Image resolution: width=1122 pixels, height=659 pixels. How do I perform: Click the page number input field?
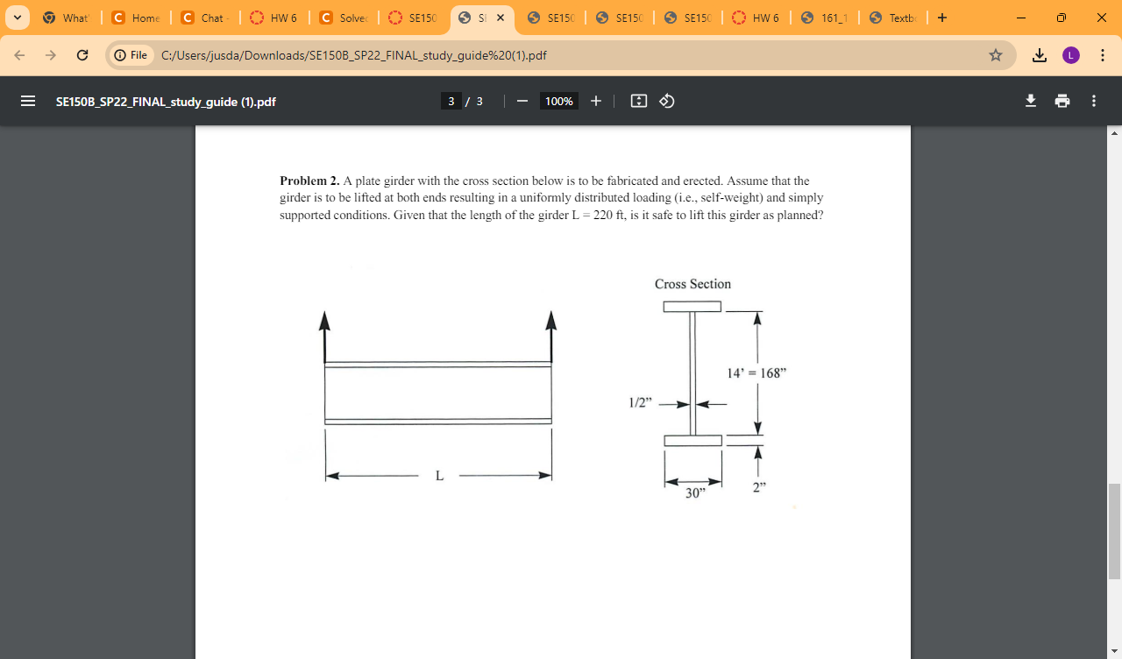(451, 102)
